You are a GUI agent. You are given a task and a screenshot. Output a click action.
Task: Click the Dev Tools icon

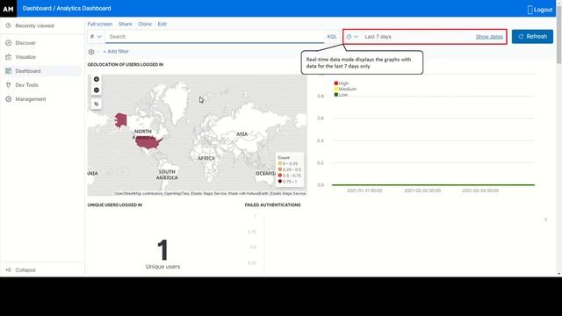click(x=8, y=85)
